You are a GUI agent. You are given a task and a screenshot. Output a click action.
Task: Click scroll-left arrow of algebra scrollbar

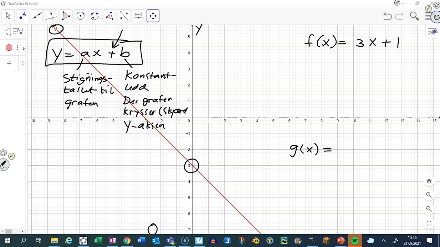(2, 232)
